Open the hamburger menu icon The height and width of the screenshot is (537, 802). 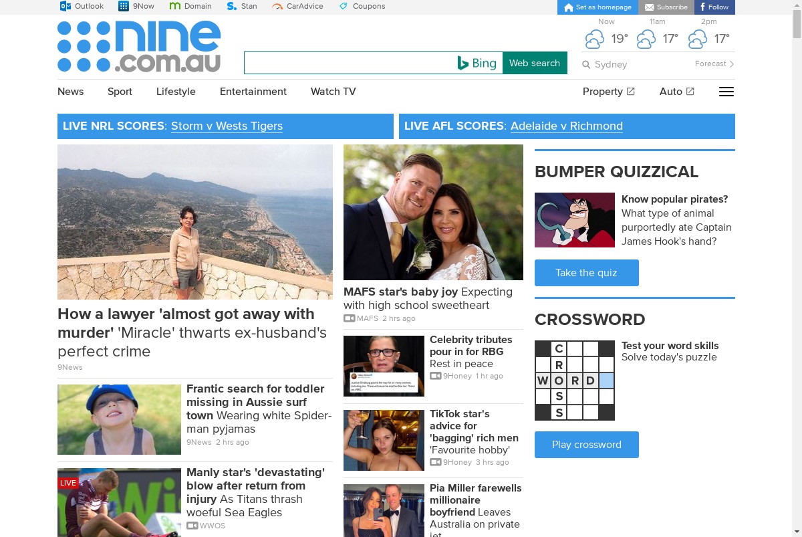[726, 92]
